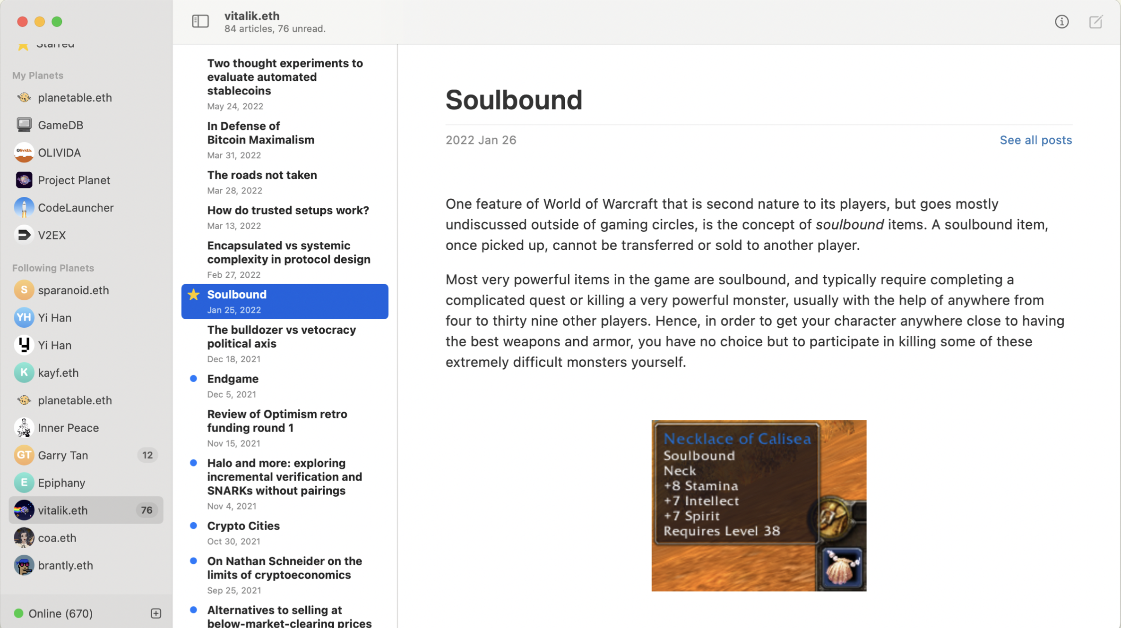Click the Soulbound article heading
This screenshot has height=628, width=1121.
click(x=514, y=100)
